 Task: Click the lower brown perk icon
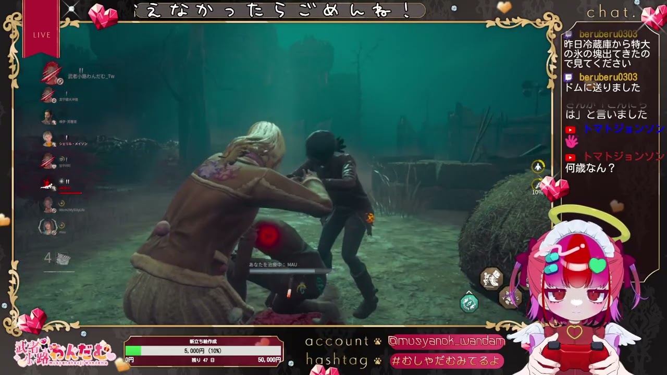[510, 297]
